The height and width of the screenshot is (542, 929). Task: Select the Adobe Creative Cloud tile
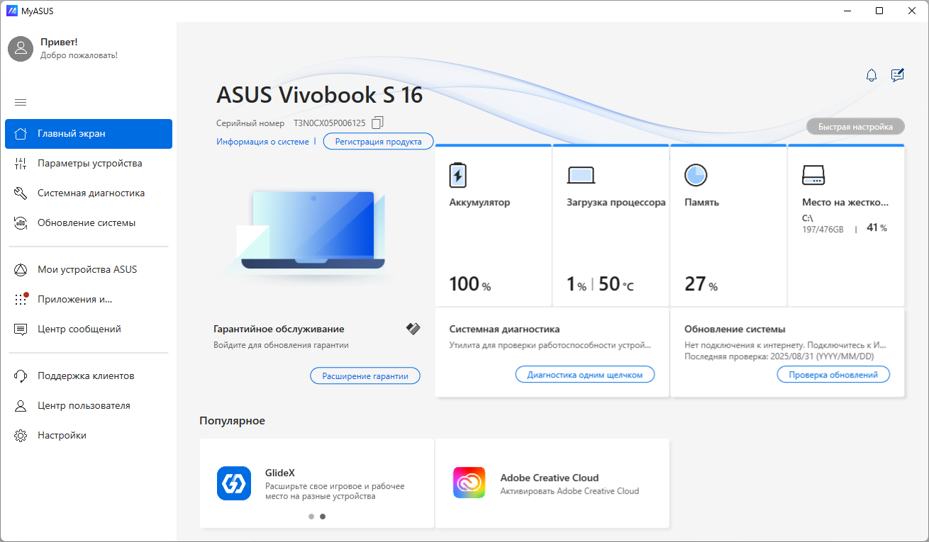coord(552,483)
